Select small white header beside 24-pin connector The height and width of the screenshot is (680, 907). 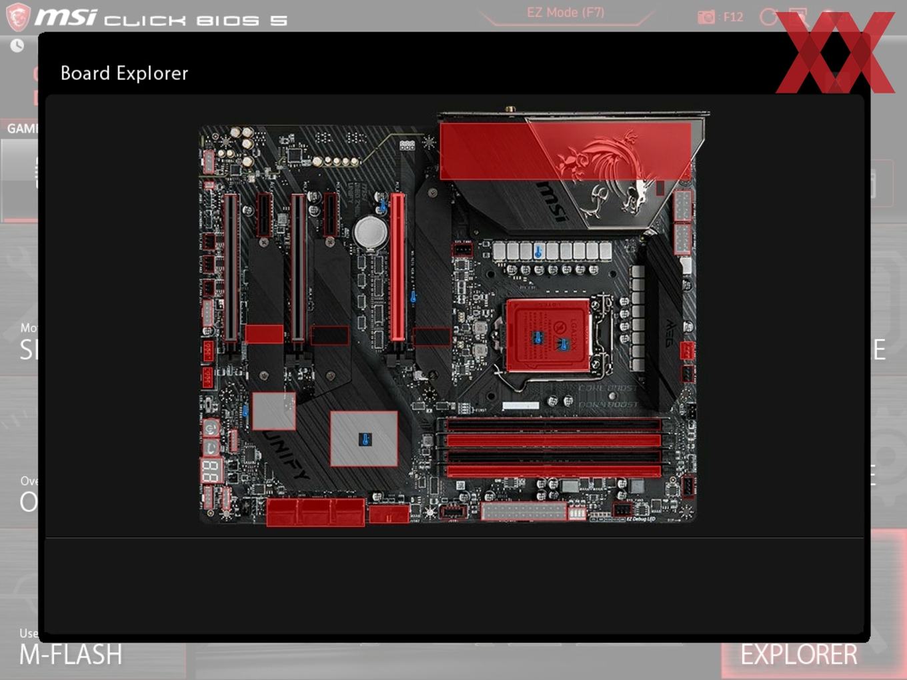click(577, 513)
